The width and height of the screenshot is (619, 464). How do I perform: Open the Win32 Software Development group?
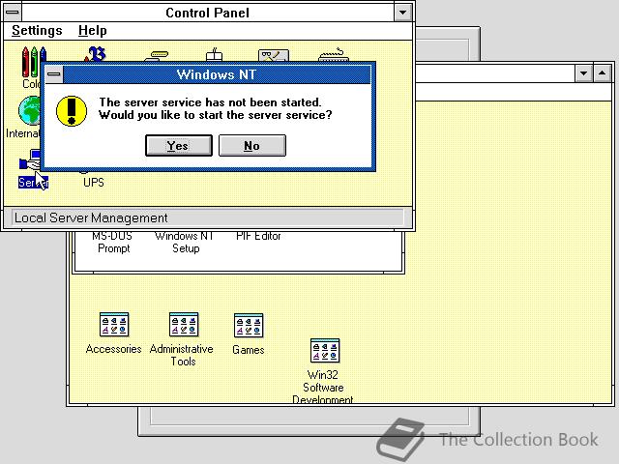click(x=325, y=351)
